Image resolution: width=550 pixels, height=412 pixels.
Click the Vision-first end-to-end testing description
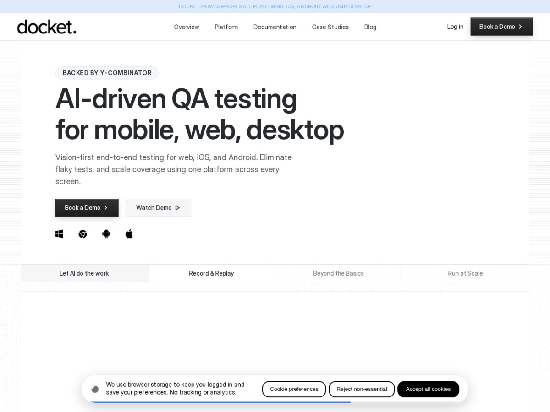174,169
